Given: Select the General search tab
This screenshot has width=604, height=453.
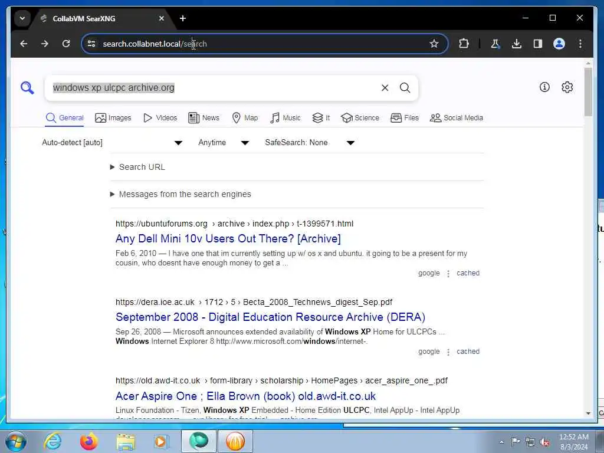Looking at the screenshot, I should 65,118.
